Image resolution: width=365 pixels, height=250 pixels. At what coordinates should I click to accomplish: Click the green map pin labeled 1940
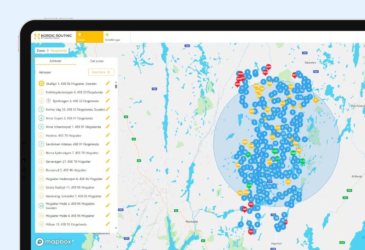pyautogui.click(x=293, y=153)
